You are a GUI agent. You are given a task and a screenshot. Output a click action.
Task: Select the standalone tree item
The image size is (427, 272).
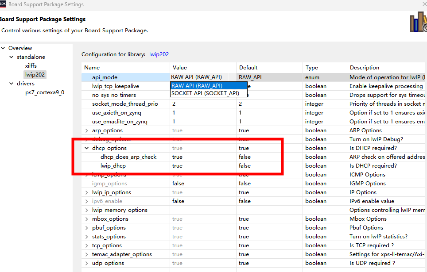(x=31, y=57)
